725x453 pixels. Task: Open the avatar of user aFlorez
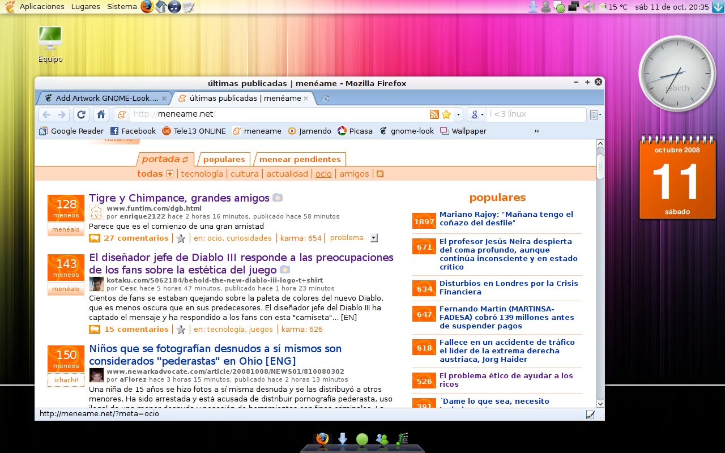pyautogui.click(x=96, y=375)
